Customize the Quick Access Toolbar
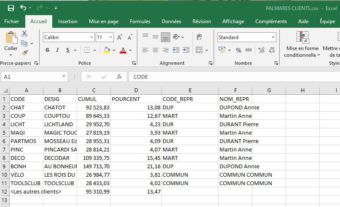 click(x=56, y=8)
